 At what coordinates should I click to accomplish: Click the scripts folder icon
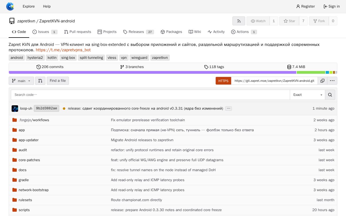pyautogui.click(x=15, y=210)
